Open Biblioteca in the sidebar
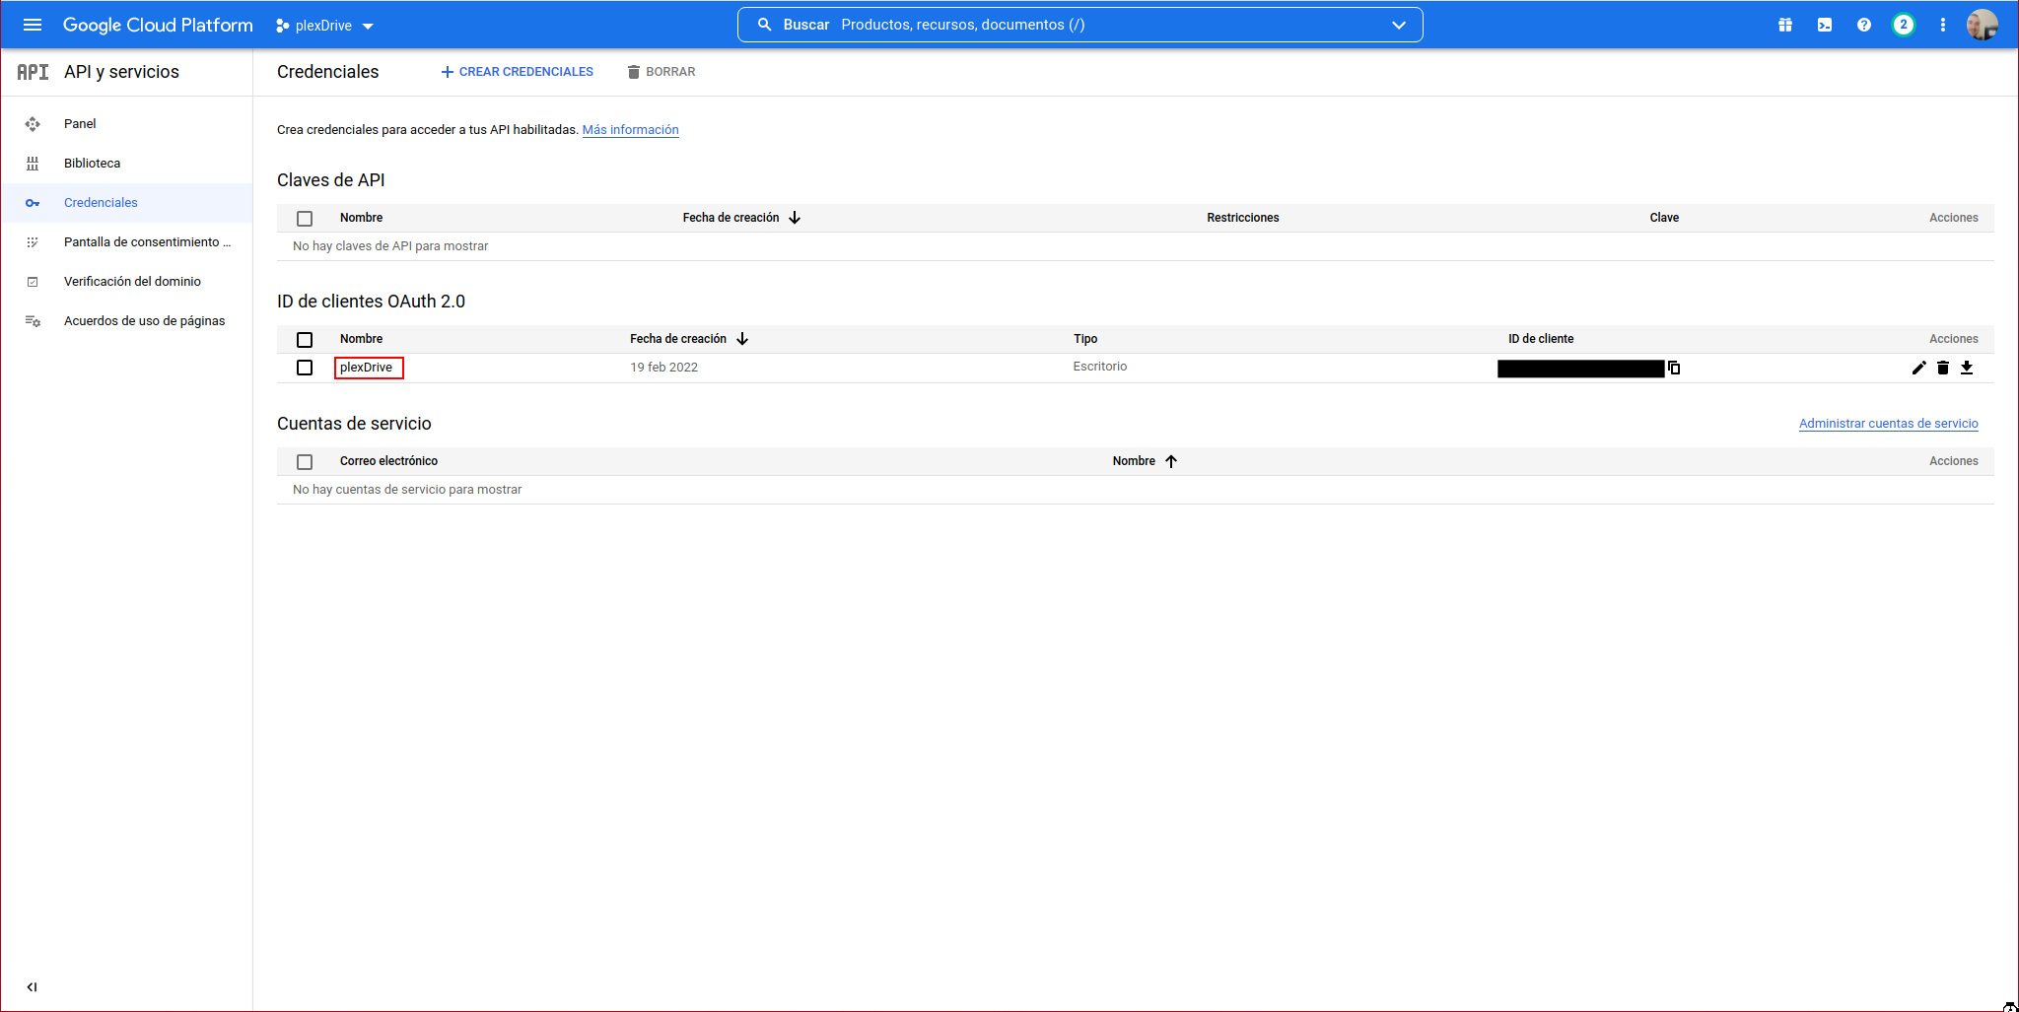The width and height of the screenshot is (2019, 1012). pos(92,164)
